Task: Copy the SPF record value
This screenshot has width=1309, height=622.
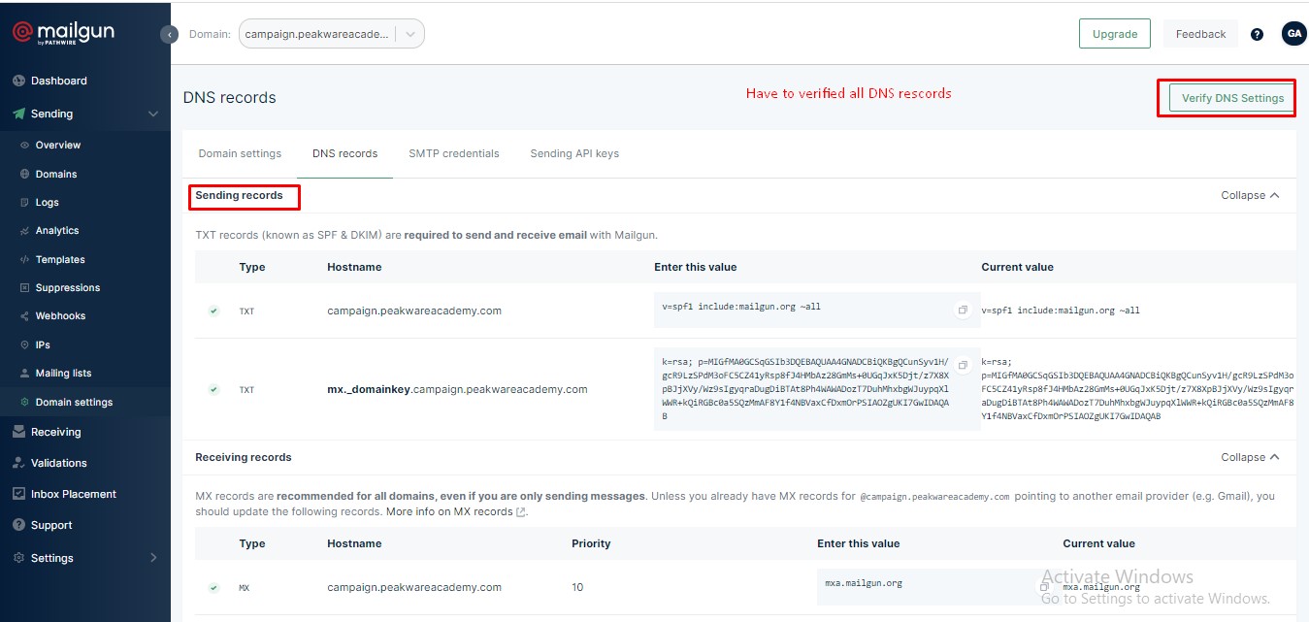Action: [962, 309]
